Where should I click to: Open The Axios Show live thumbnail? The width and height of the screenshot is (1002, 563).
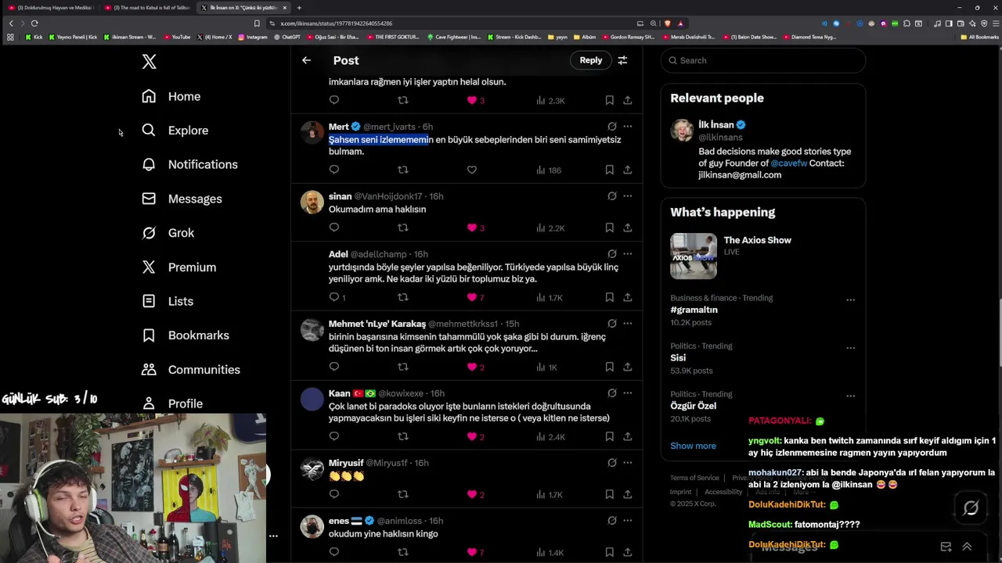pos(693,256)
